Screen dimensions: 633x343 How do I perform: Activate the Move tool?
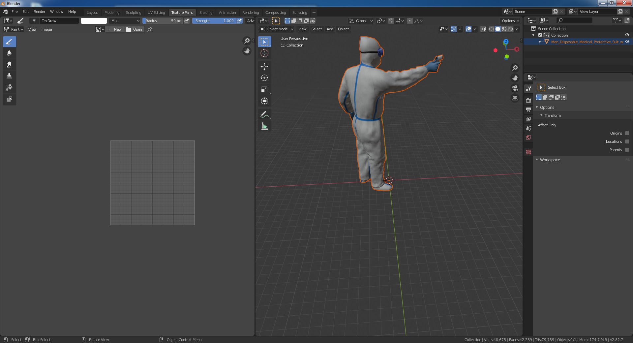click(x=264, y=67)
